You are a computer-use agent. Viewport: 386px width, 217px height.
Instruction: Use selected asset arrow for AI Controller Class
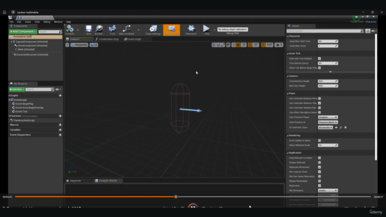coord(337,127)
